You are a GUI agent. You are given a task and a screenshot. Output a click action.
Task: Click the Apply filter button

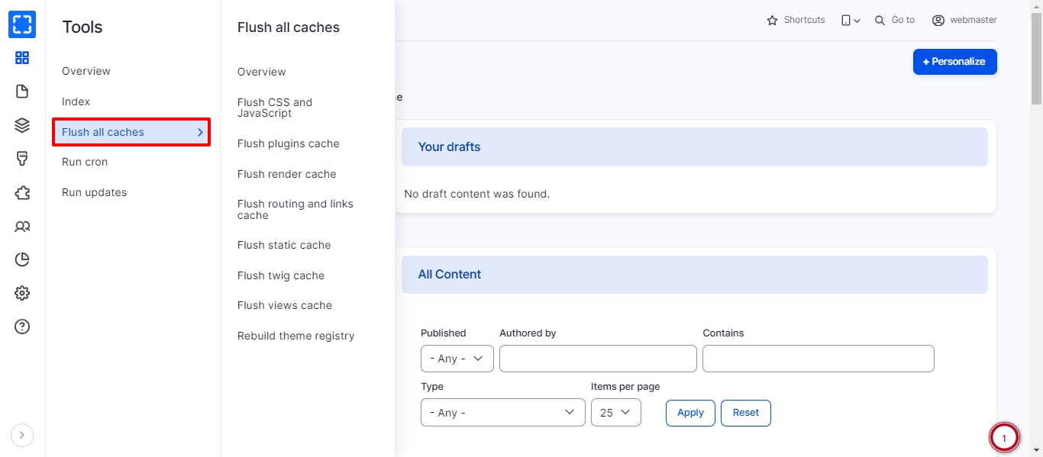(x=690, y=413)
